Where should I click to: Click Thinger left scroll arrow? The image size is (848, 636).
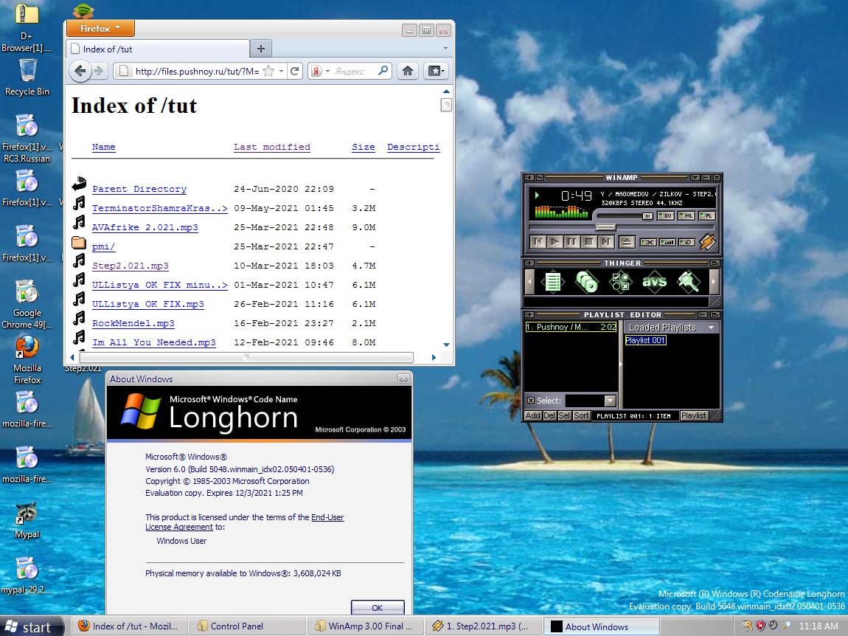(x=529, y=282)
